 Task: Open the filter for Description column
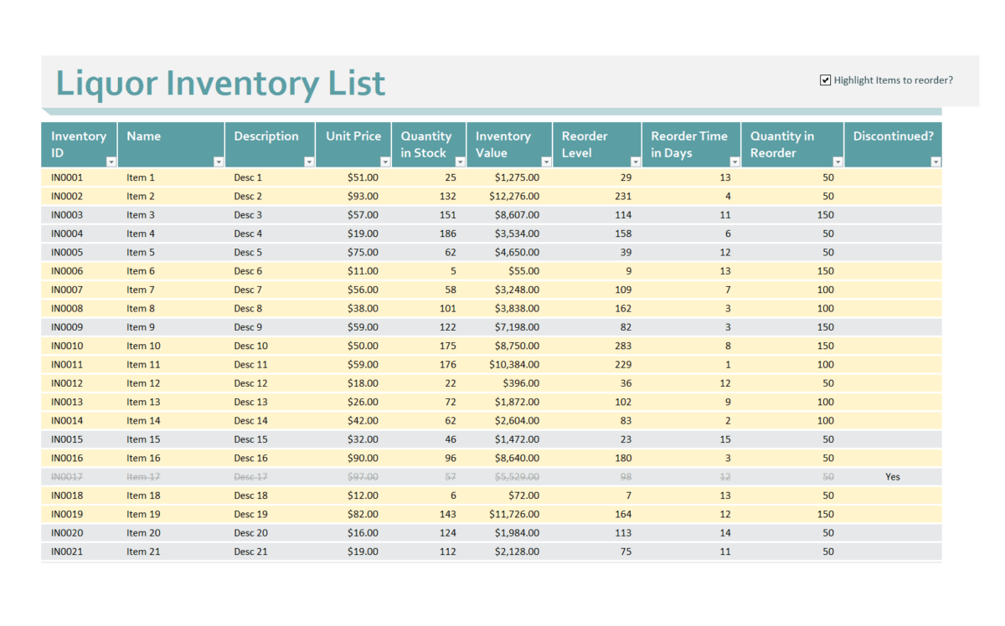307,159
